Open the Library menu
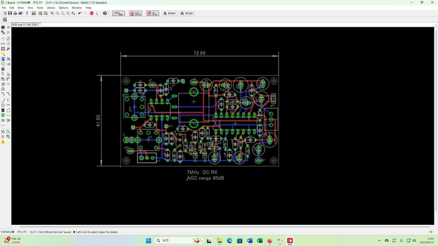The width and height of the screenshot is (438, 246). pos(50,8)
